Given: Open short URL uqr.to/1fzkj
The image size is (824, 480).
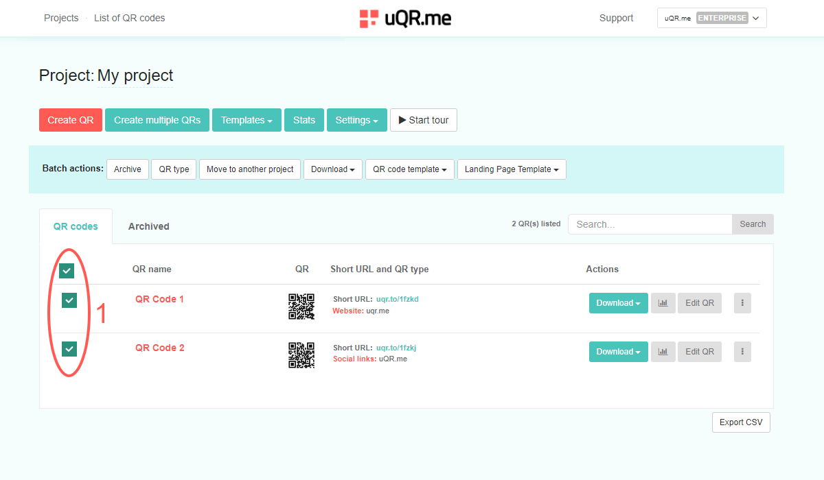Looking at the screenshot, I should pos(396,348).
